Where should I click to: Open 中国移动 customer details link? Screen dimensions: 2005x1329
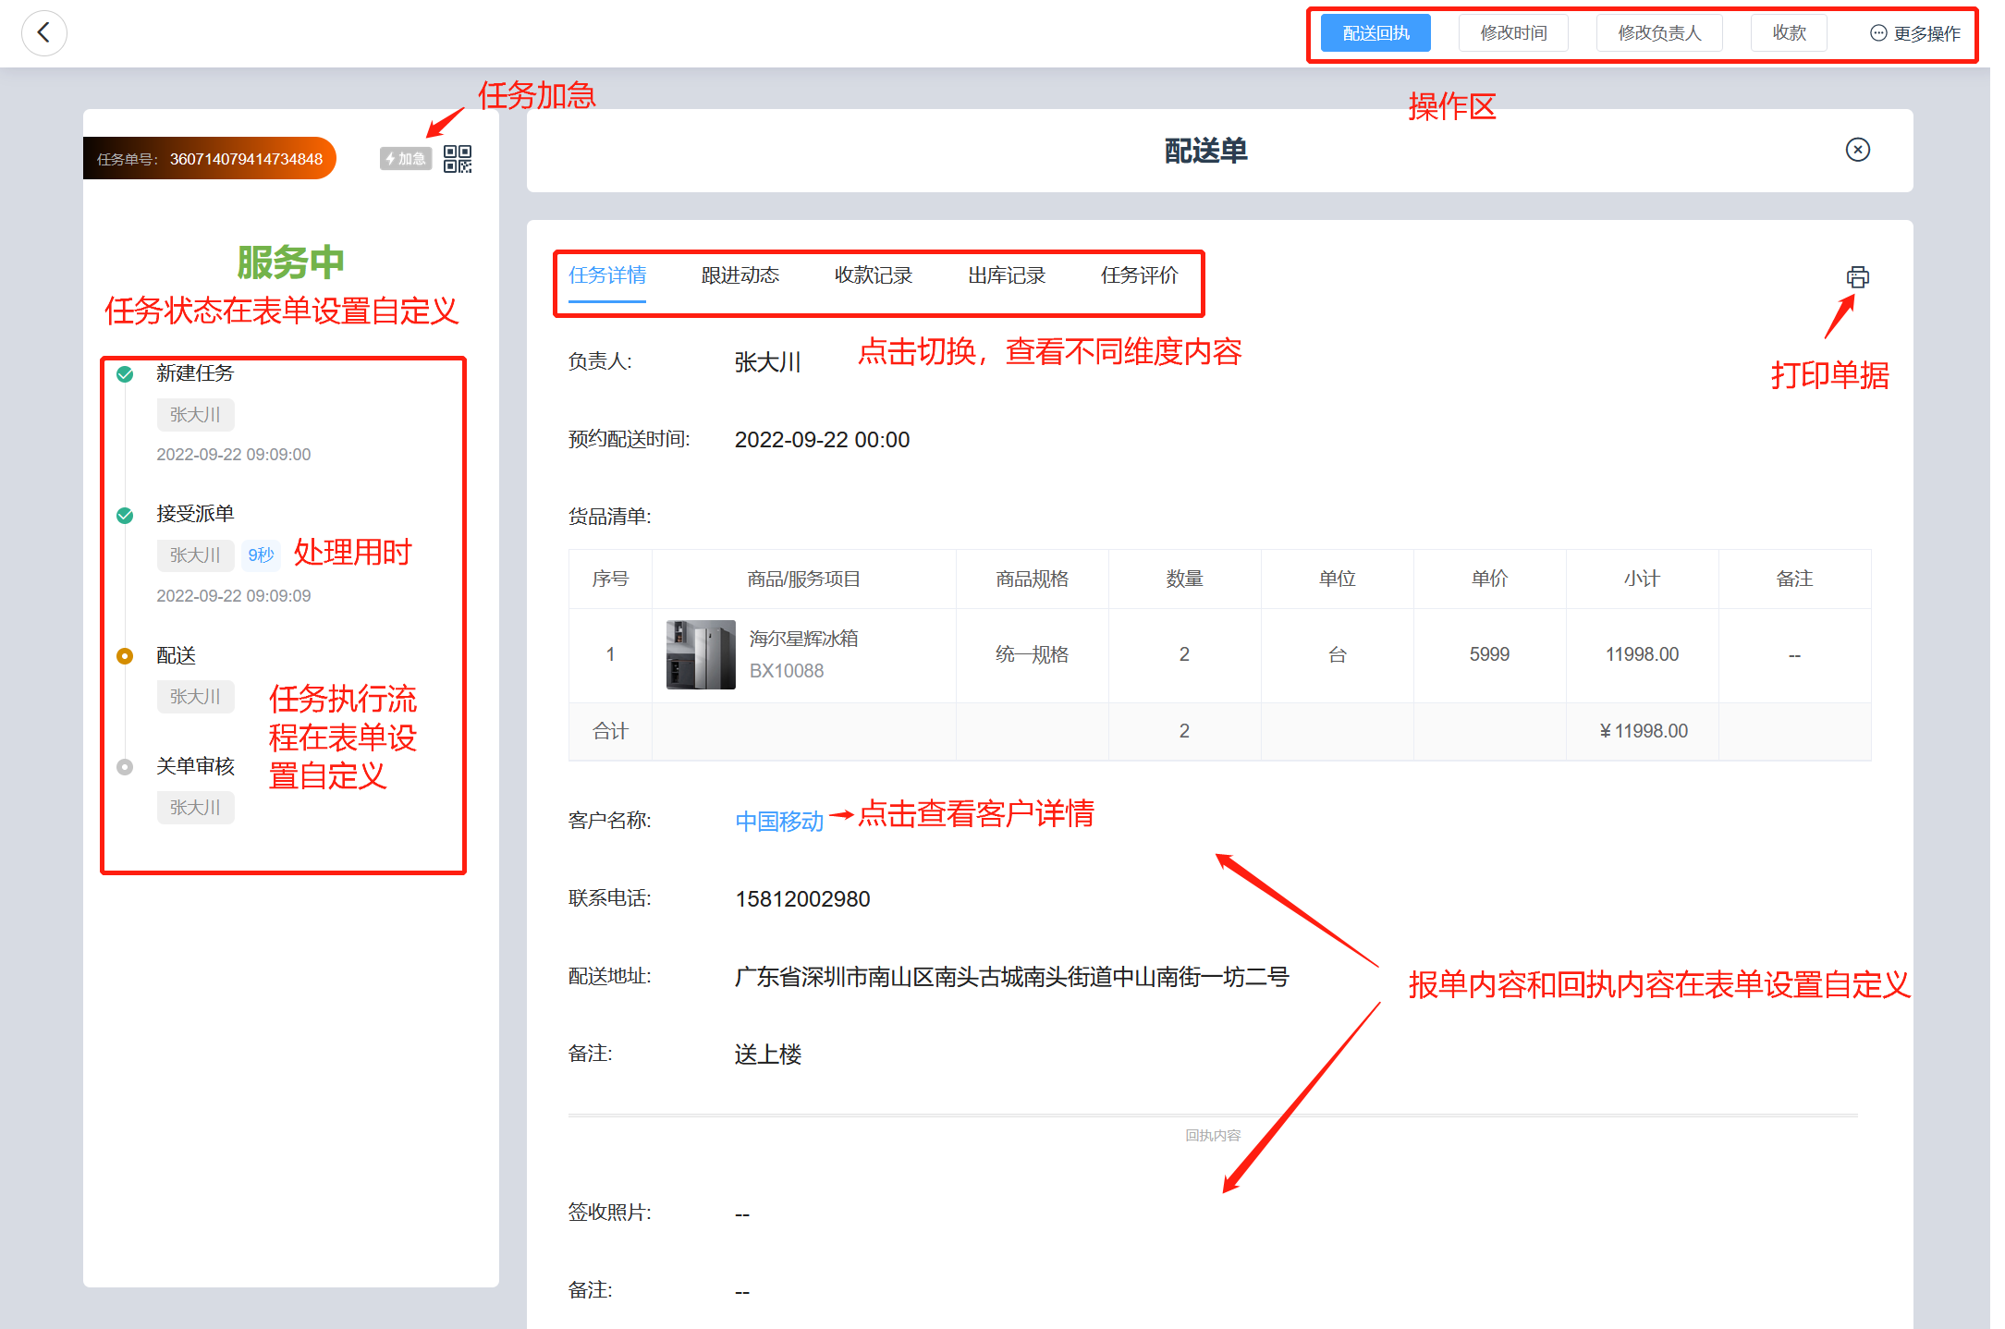click(778, 822)
